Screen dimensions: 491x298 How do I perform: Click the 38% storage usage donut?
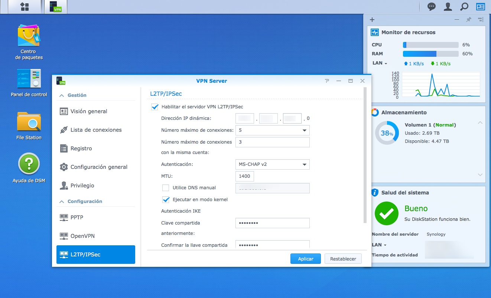pos(387,133)
